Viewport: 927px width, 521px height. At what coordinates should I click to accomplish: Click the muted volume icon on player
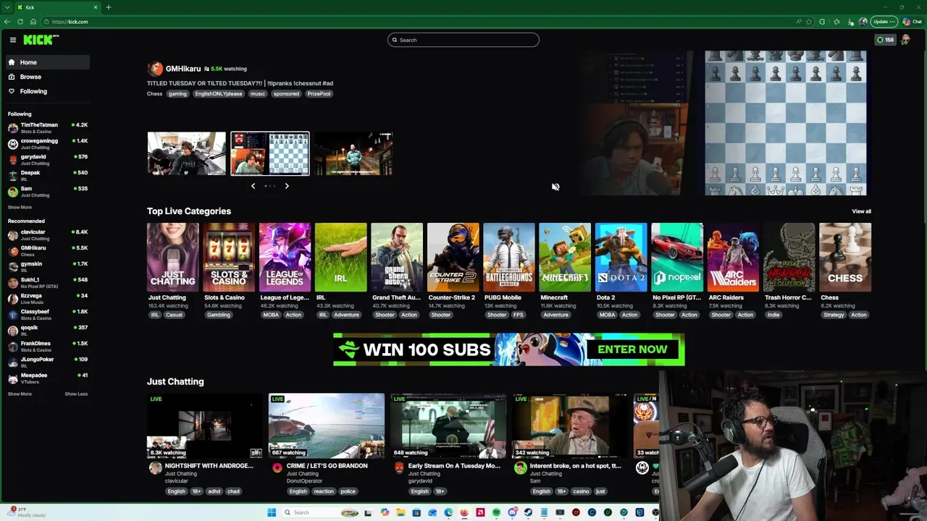(x=555, y=187)
